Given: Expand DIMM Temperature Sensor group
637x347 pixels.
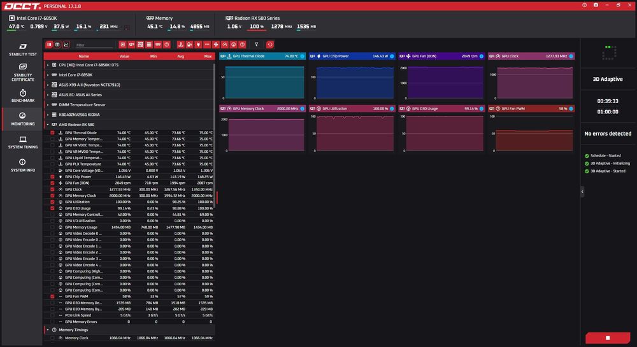Looking at the screenshot, I should 48,104.
